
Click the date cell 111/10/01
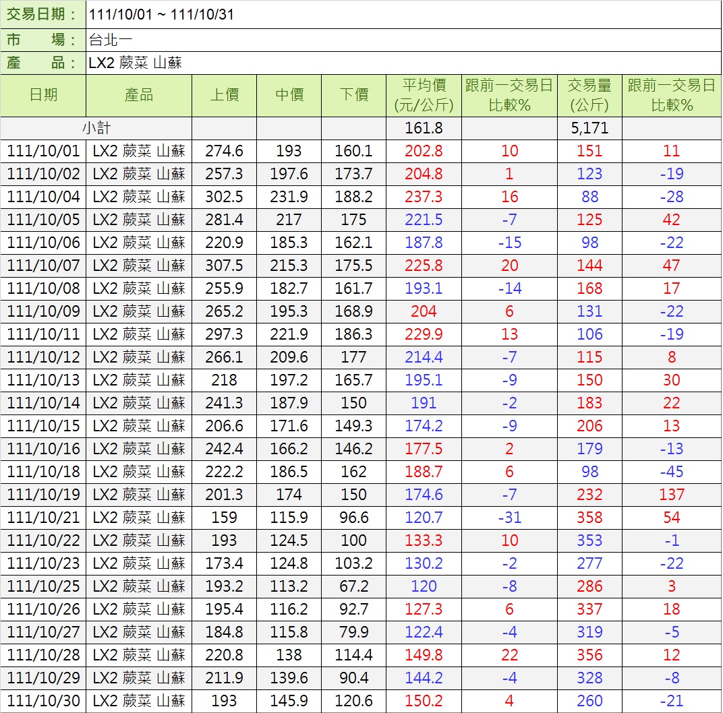pyautogui.click(x=43, y=151)
